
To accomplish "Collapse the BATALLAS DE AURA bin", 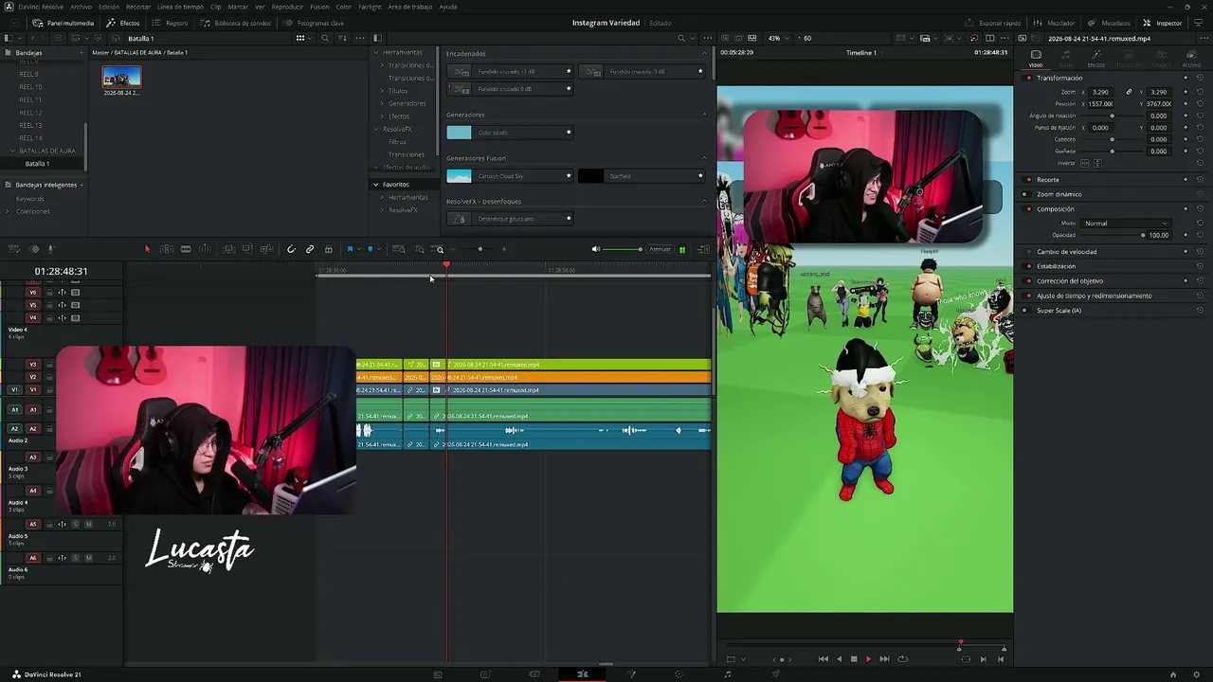I will tap(13, 151).
